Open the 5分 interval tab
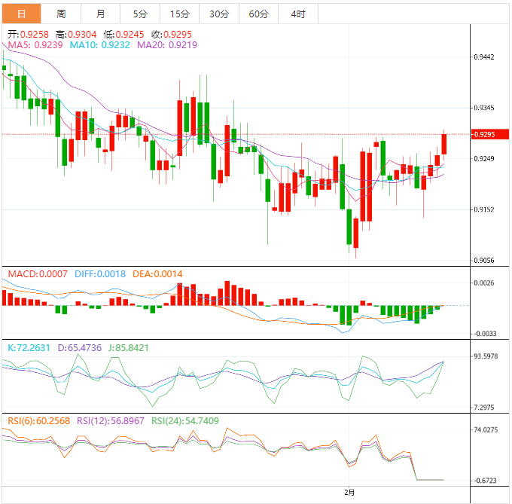Viewport: 512px width, 504px height. point(140,14)
